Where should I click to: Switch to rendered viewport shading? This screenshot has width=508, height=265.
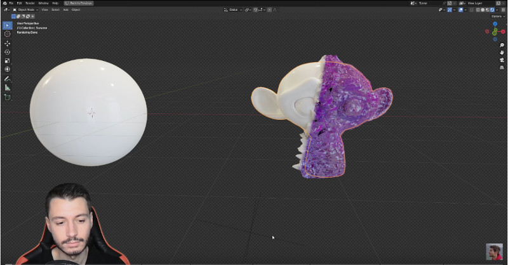point(492,10)
